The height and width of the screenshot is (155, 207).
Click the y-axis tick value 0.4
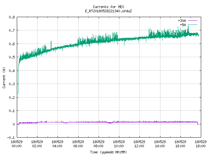(x=12, y=71)
